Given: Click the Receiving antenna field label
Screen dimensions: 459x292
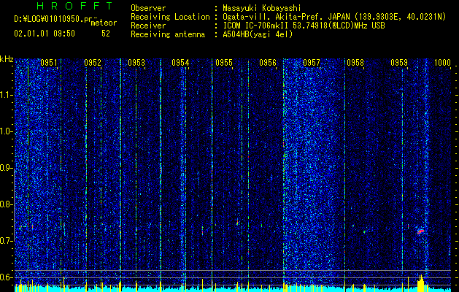Looking at the screenshot, I should click(168, 34).
